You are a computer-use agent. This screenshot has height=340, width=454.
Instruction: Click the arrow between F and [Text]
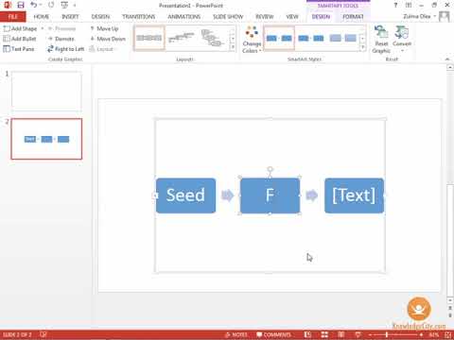tap(312, 195)
